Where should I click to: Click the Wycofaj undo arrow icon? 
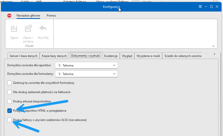point(43,28)
